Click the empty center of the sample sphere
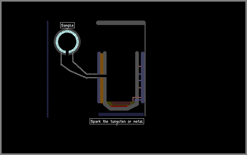This screenshot has width=247, height=155. [x=67, y=42]
